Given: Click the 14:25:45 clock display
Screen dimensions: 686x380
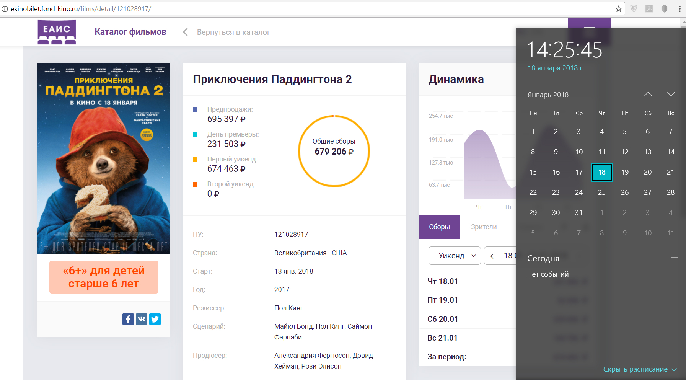Looking at the screenshot, I should pos(564,50).
